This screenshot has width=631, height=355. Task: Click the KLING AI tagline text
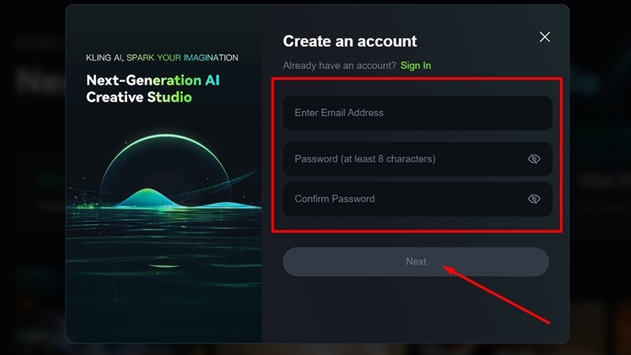(162, 58)
